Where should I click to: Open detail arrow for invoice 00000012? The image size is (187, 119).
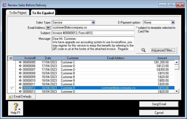pos(20,88)
